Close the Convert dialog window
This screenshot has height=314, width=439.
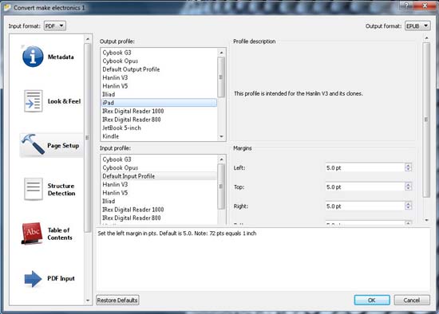click(425, 5)
